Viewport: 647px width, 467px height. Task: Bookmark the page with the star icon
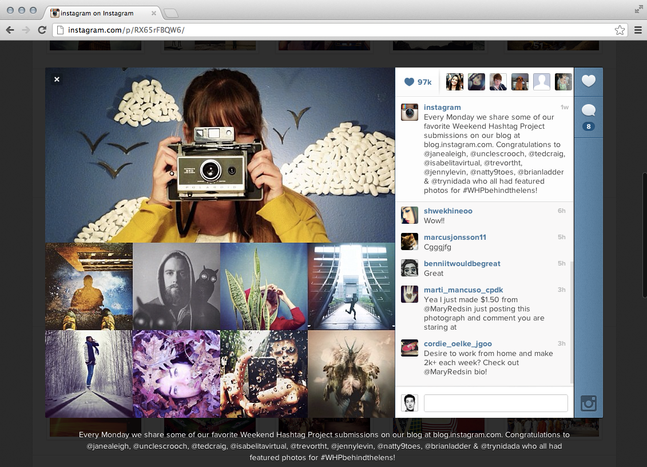click(x=620, y=30)
